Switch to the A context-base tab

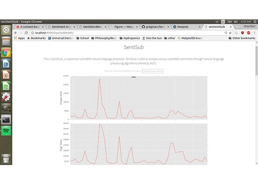tap(30, 27)
